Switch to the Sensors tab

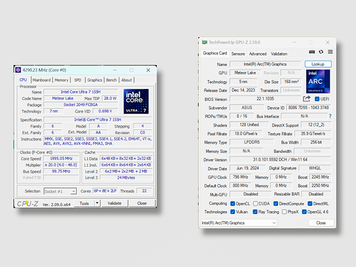238,54
